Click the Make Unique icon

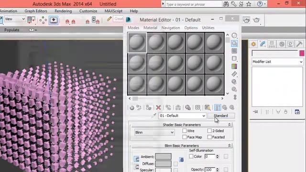tap(178, 107)
